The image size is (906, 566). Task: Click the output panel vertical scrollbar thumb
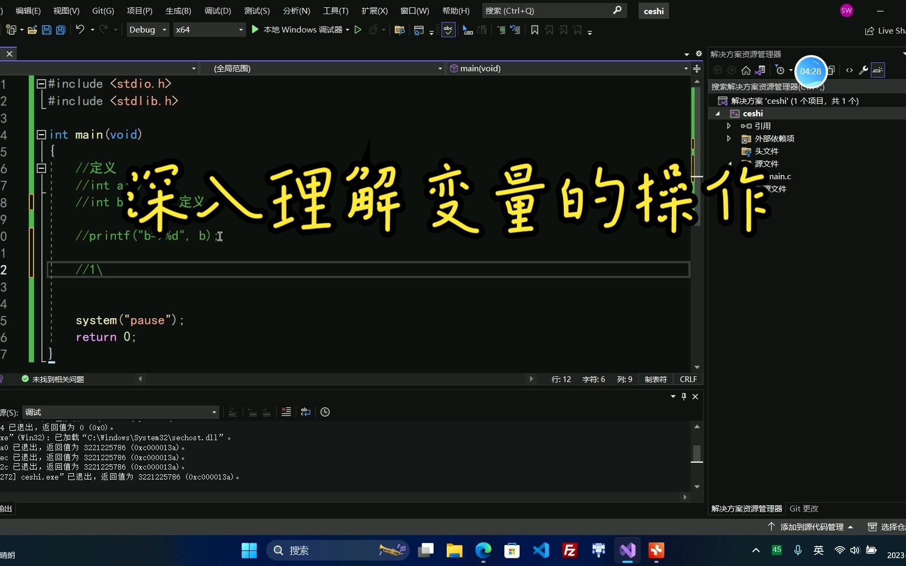click(697, 453)
